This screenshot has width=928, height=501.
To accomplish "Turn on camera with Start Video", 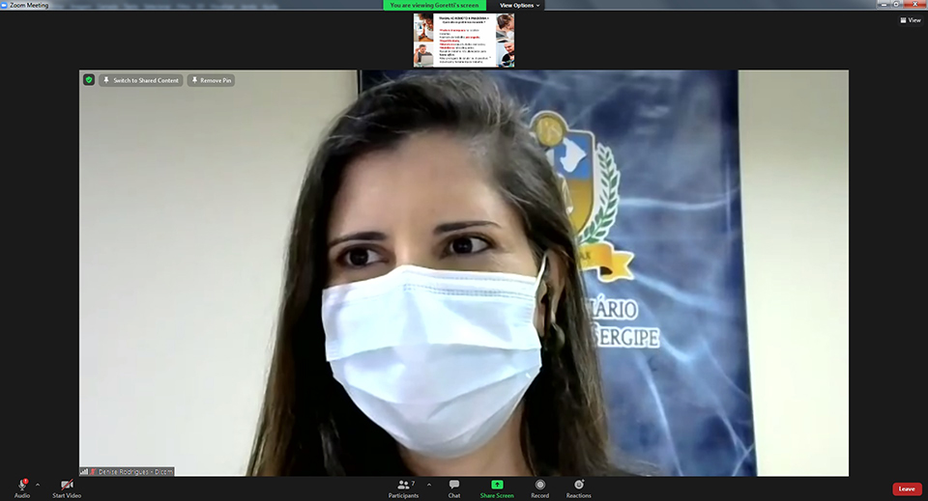I will [67, 485].
